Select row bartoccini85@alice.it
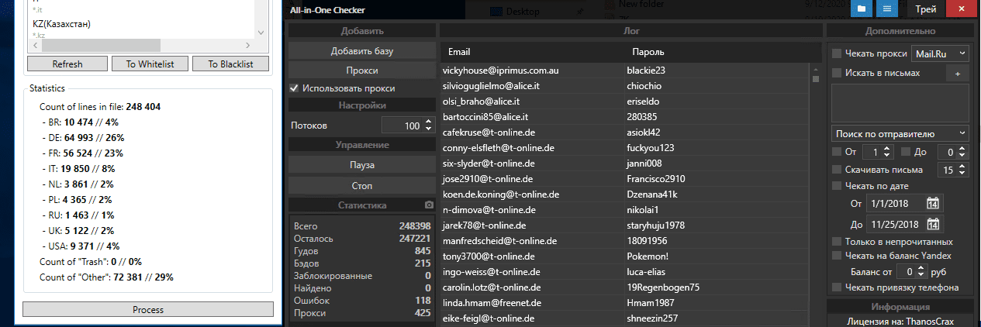Image resolution: width=981 pixels, height=327 pixels. coord(624,117)
